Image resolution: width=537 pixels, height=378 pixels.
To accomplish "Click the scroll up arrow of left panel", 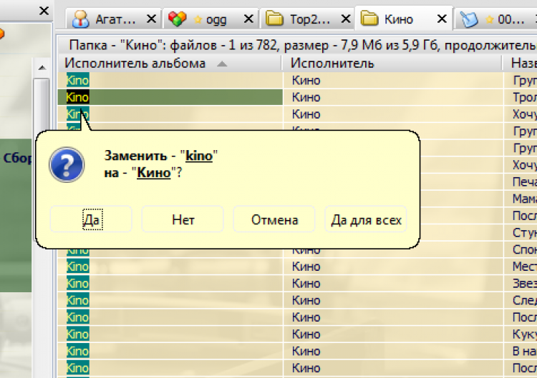I will (x=42, y=68).
